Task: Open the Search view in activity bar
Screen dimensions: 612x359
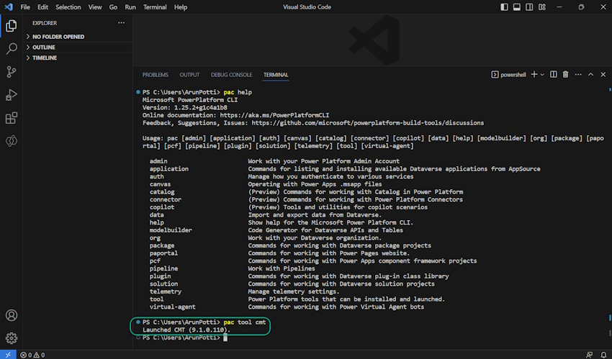Action: click(12, 49)
